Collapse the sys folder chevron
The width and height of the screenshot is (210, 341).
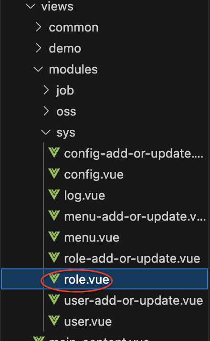(x=46, y=132)
